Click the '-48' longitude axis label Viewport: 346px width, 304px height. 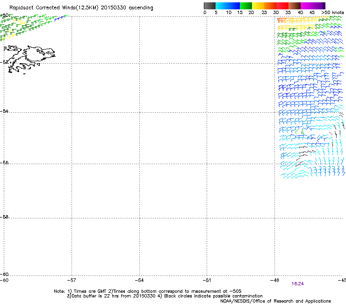coord(274,280)
